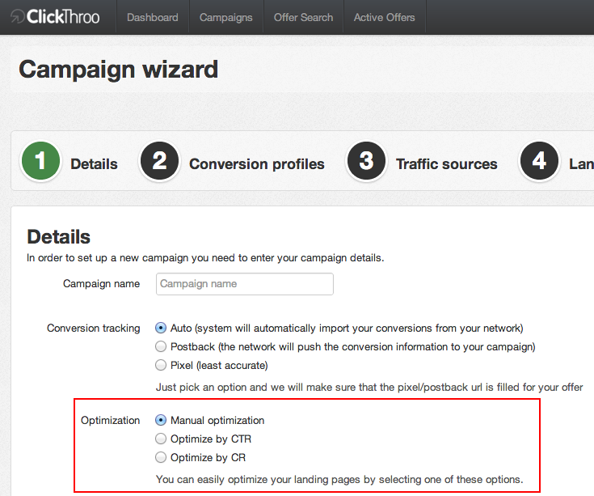Go to step 2 numbered circle
Screen dimensions: 594x496
click(159, 162)
